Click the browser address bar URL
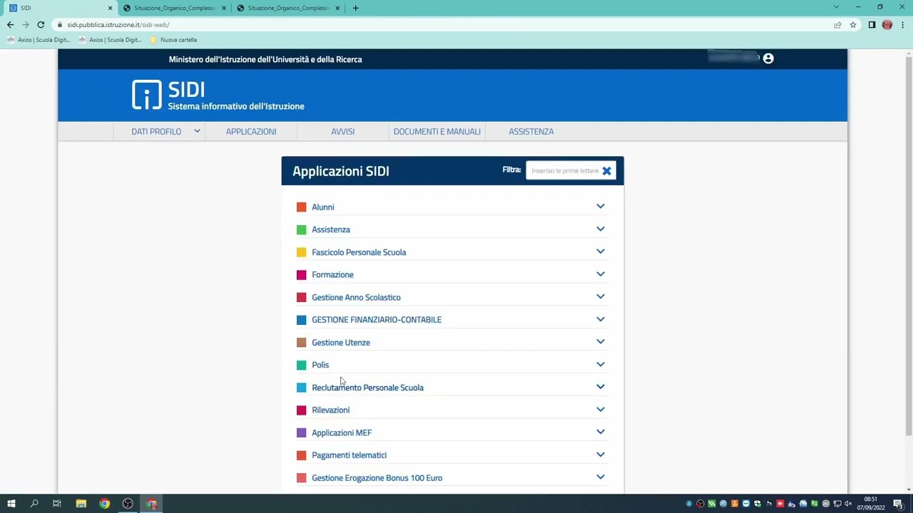Viewport: 913px width, 513px height. 118,25
